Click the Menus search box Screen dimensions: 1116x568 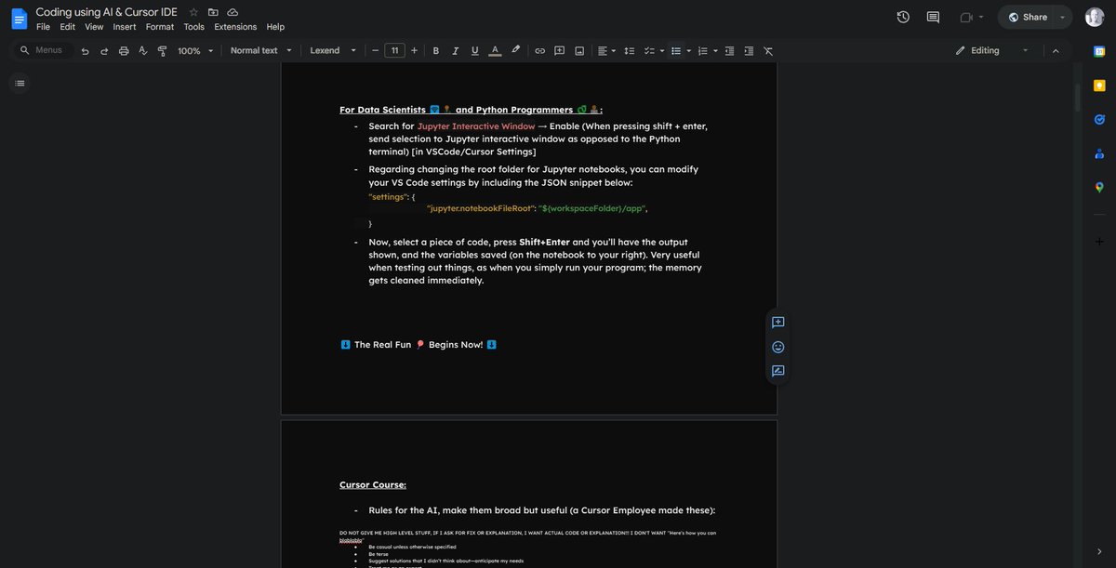[x=44, y=50]
